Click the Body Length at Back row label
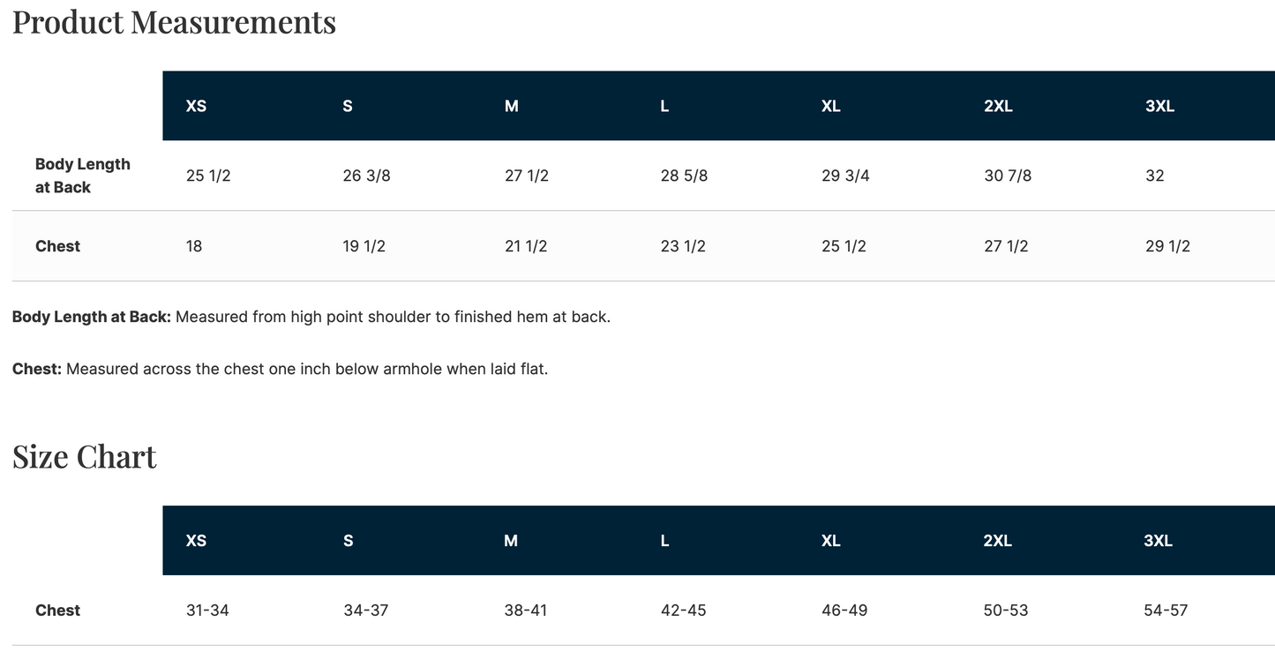This screenshot has height=652, width=1275. pyautogui.click(x=82, y=176)
